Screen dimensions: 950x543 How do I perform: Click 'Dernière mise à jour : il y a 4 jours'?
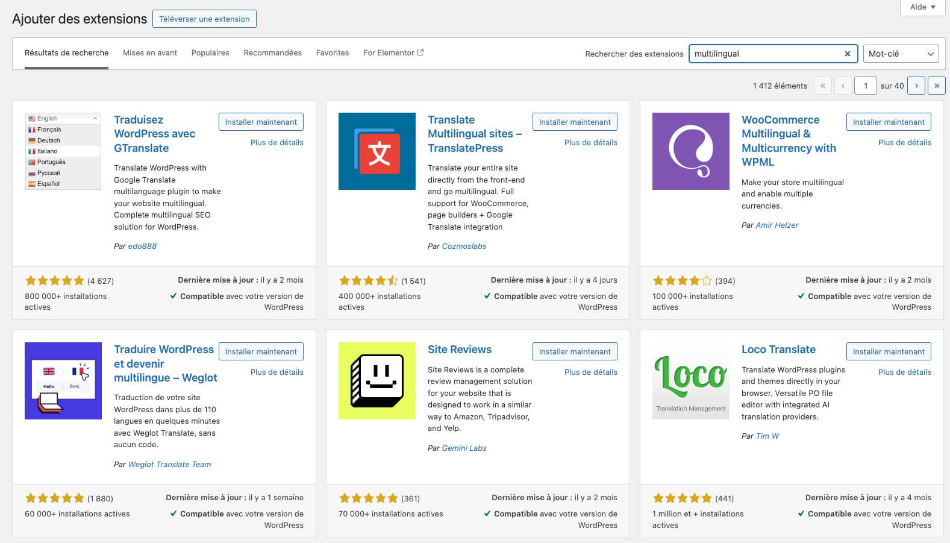(x=554, y=280)
